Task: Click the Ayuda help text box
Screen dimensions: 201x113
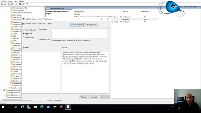Action: 85,72
